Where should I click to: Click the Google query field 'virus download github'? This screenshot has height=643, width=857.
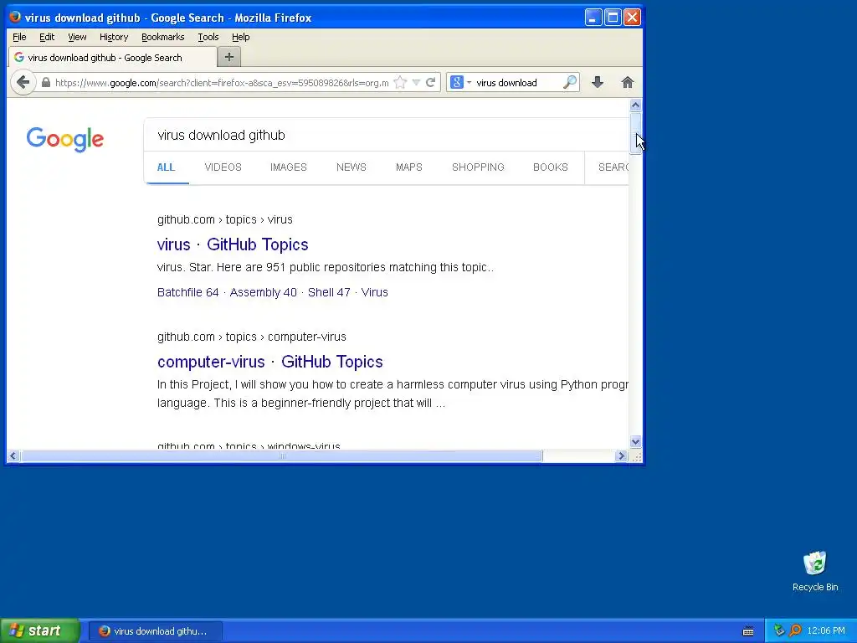coord(386,135)
